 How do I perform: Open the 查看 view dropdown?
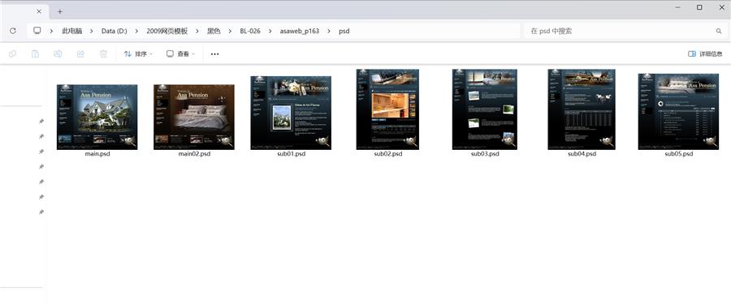181,54
